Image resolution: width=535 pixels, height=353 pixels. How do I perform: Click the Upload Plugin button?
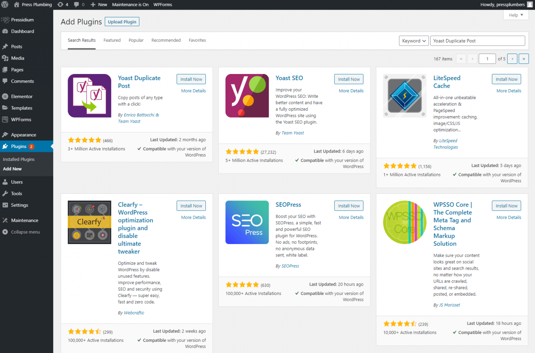(122, 22)
